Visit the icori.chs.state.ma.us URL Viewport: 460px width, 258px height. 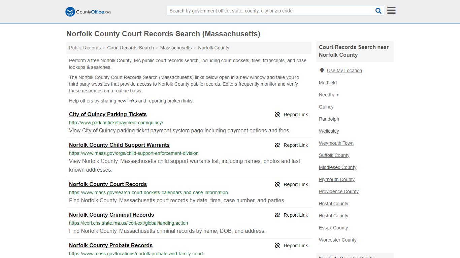click(x=129, y=223)
